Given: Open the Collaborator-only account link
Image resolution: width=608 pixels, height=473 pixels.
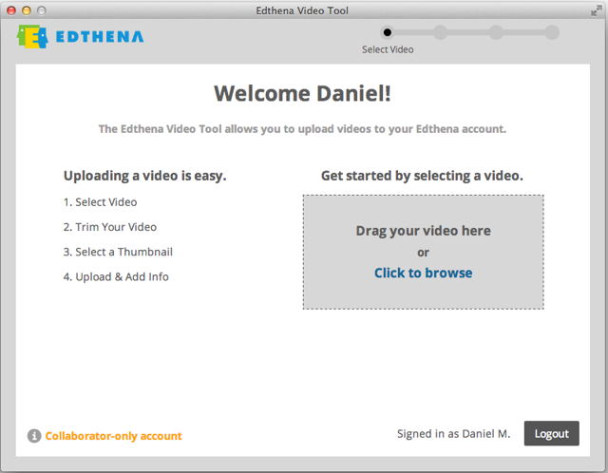Looking at the screenshot, I should [x=113, y=436].
